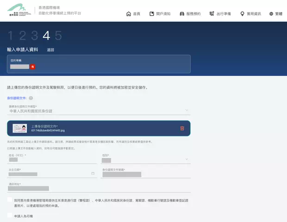Viewport: 287px width, 222px height.
Task: Delete uploaded file with red trash icon
Action: click(182, 129)
